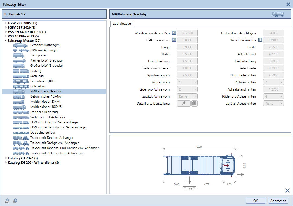The image size is (293, 206).
Task: Expand the FGSV 283 2005 library node
Action: (6, 23)
